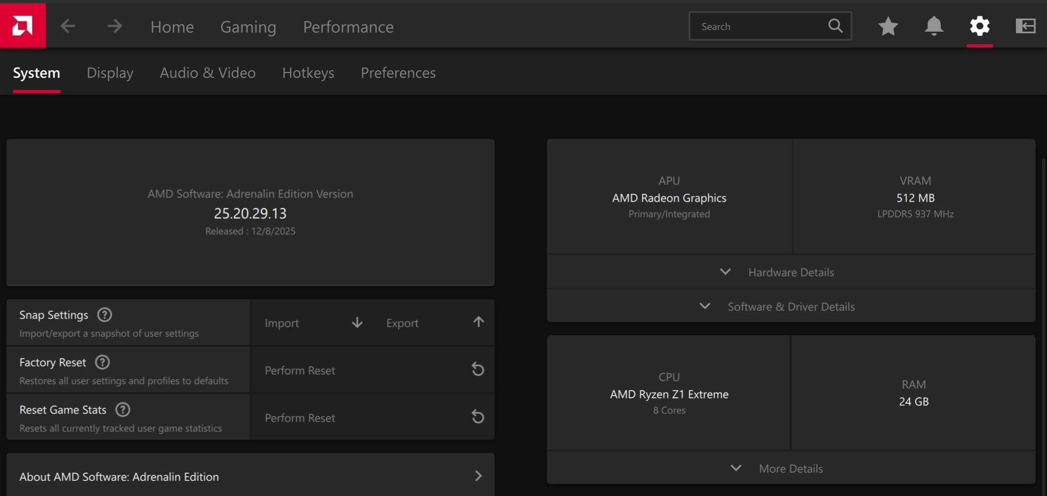Open the Performance menu

point(348,27)
